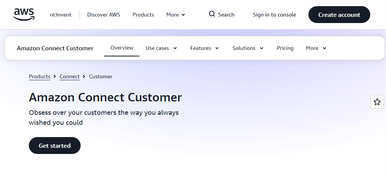Open the Pricing tab

pyautogui.click(x=285, y=48)
